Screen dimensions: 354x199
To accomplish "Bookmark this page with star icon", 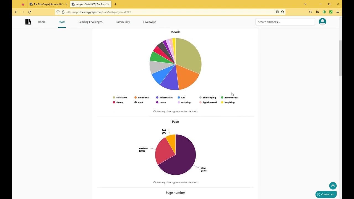I will point(283,12).
